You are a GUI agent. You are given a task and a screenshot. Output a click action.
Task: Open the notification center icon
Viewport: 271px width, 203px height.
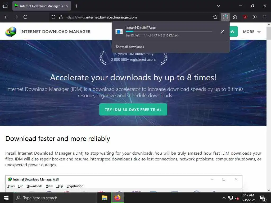point(263,198)
